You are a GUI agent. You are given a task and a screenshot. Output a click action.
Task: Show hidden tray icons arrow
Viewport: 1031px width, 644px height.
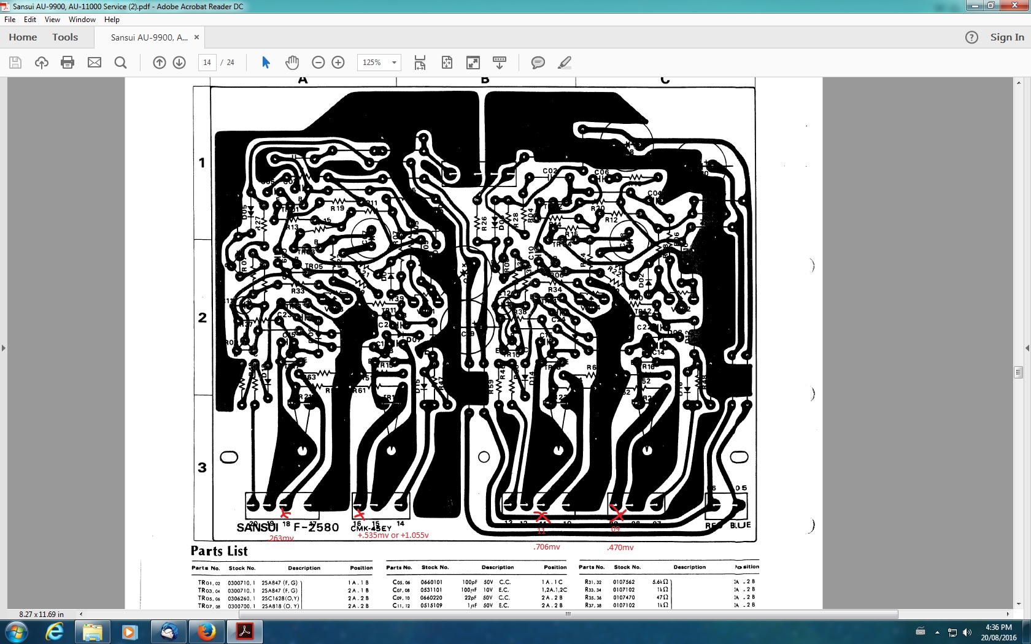point(937,632)
